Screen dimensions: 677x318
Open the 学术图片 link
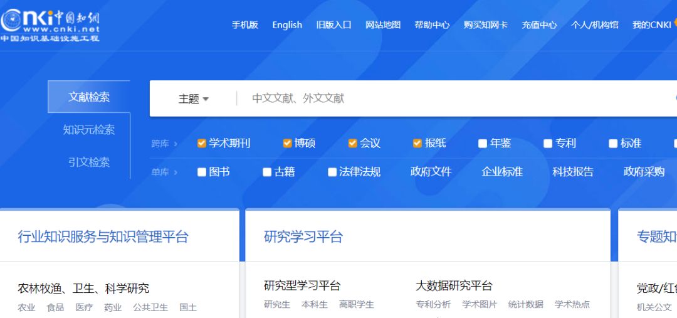pos(480,305)
